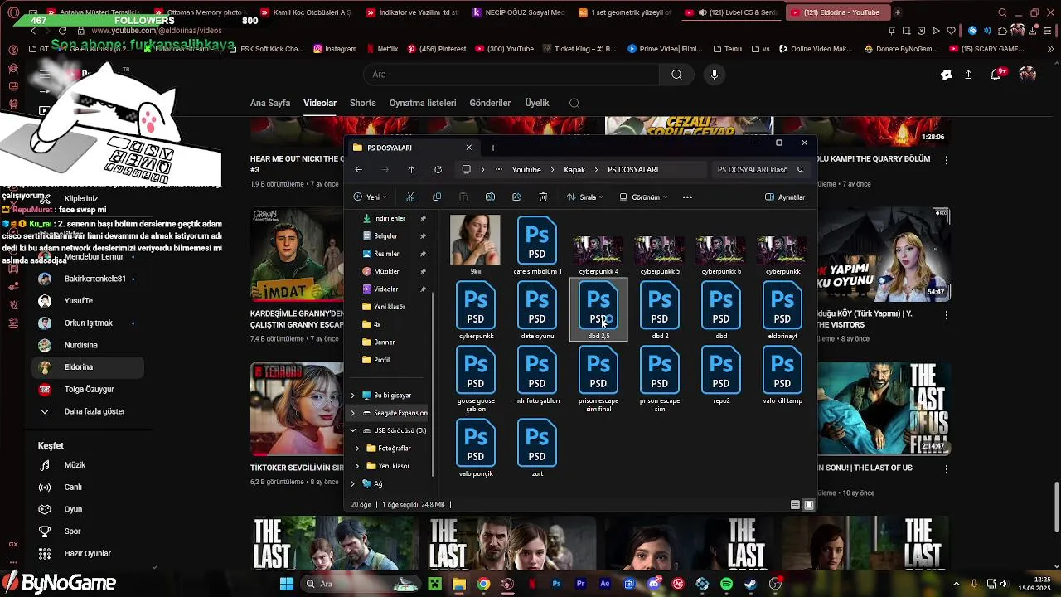The height and width of the screenshot is (597, 1061).
Task: Click YouTube voice search microphone icon
Action: 715,75
